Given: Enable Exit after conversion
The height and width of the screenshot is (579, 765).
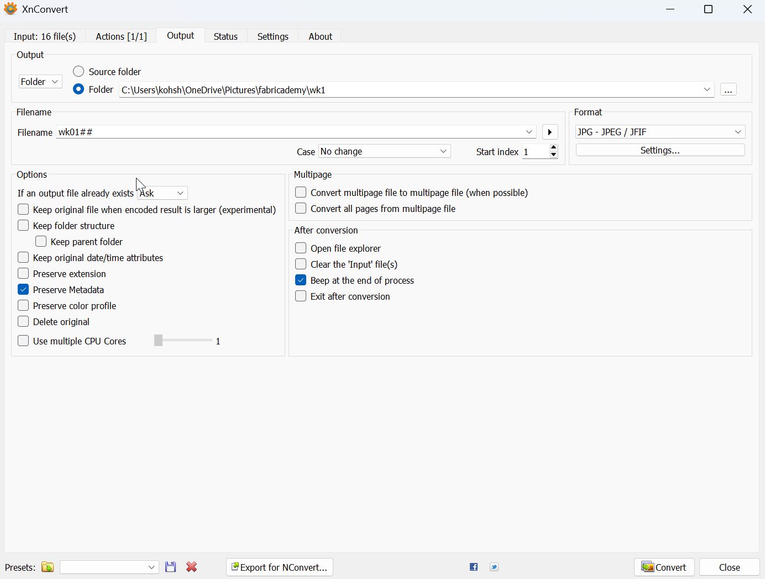Looking at the screenshot, I should click(301, 296).
